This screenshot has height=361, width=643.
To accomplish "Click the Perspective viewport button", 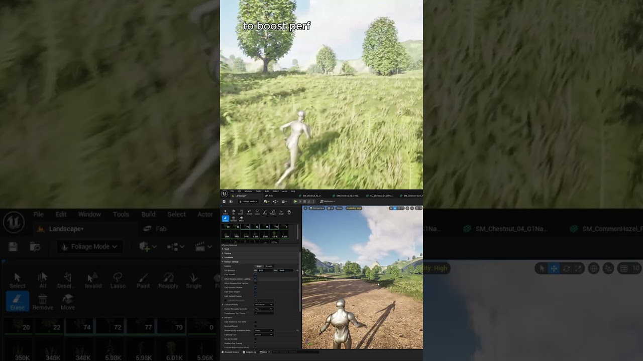I will [x=317, y=208].
